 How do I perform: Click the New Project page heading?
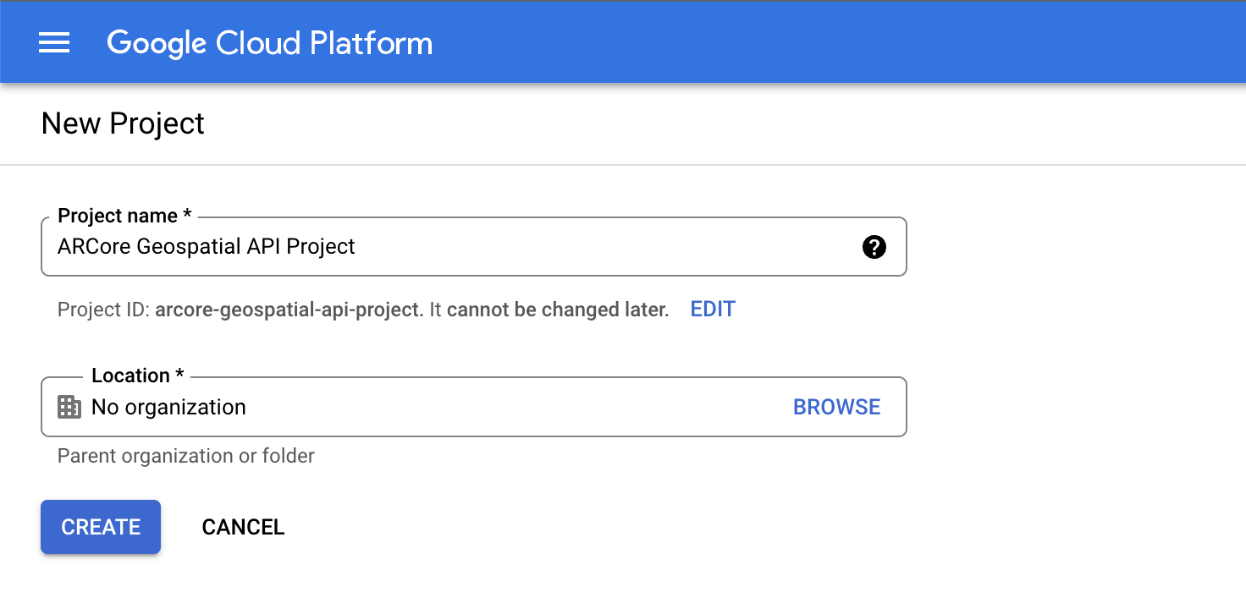[x=122, y=123]
